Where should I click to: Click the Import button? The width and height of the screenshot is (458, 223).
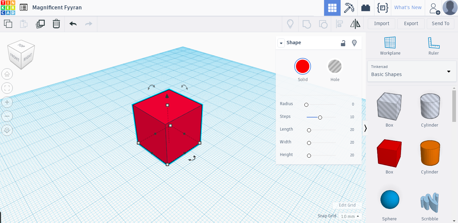(381, 23)
